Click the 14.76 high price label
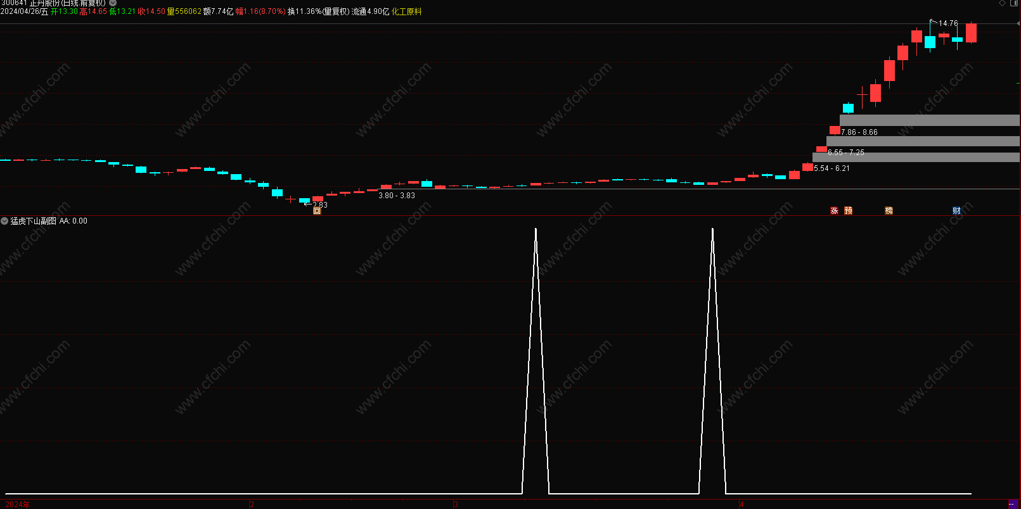Viewport: 1021px width, 509px height. (948, 23)
